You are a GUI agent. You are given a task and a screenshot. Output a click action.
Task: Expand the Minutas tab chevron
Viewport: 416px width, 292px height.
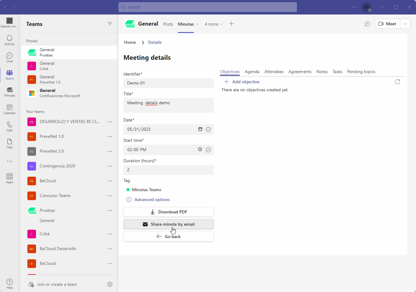(197, 24)
